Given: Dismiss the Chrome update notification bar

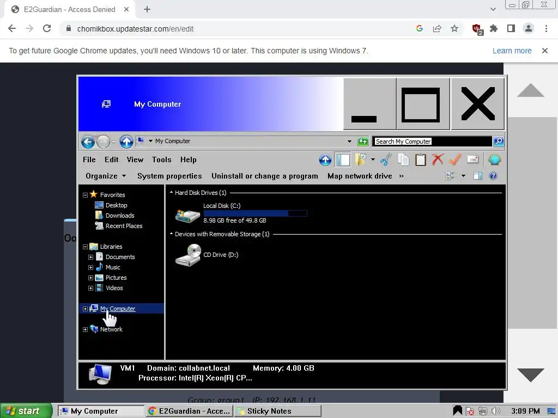Looking at the screenshot, I should click(x=544, y=51).
